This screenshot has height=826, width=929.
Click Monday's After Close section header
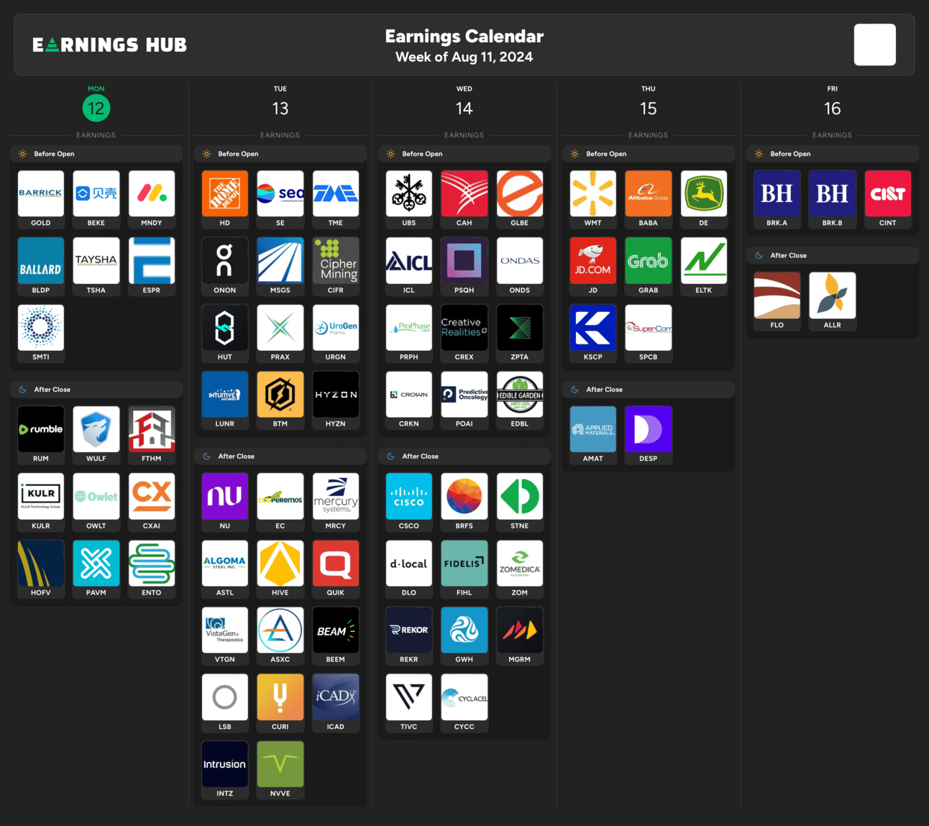click(x=96, y=390)
